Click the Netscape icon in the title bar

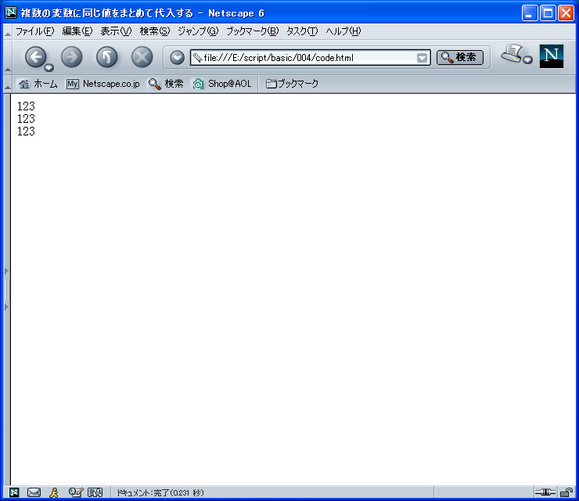[11, 13]
